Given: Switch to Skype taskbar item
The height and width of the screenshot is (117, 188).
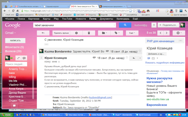Looking at the screenshot, I should (x=122, y=115).
